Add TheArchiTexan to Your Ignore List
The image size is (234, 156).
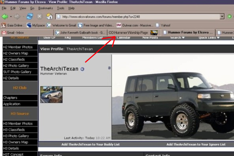(x=196, y=145)
